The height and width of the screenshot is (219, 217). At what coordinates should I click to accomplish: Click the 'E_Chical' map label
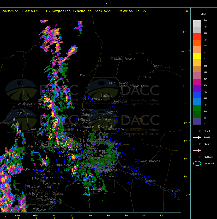coord(84,120)
